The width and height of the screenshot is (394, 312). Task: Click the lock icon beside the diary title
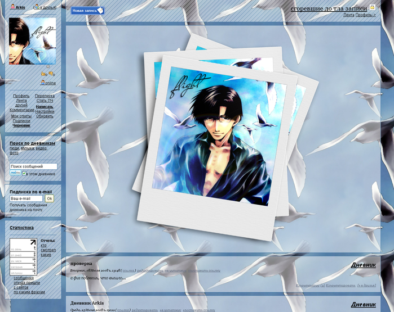click(x=372, y=7)
